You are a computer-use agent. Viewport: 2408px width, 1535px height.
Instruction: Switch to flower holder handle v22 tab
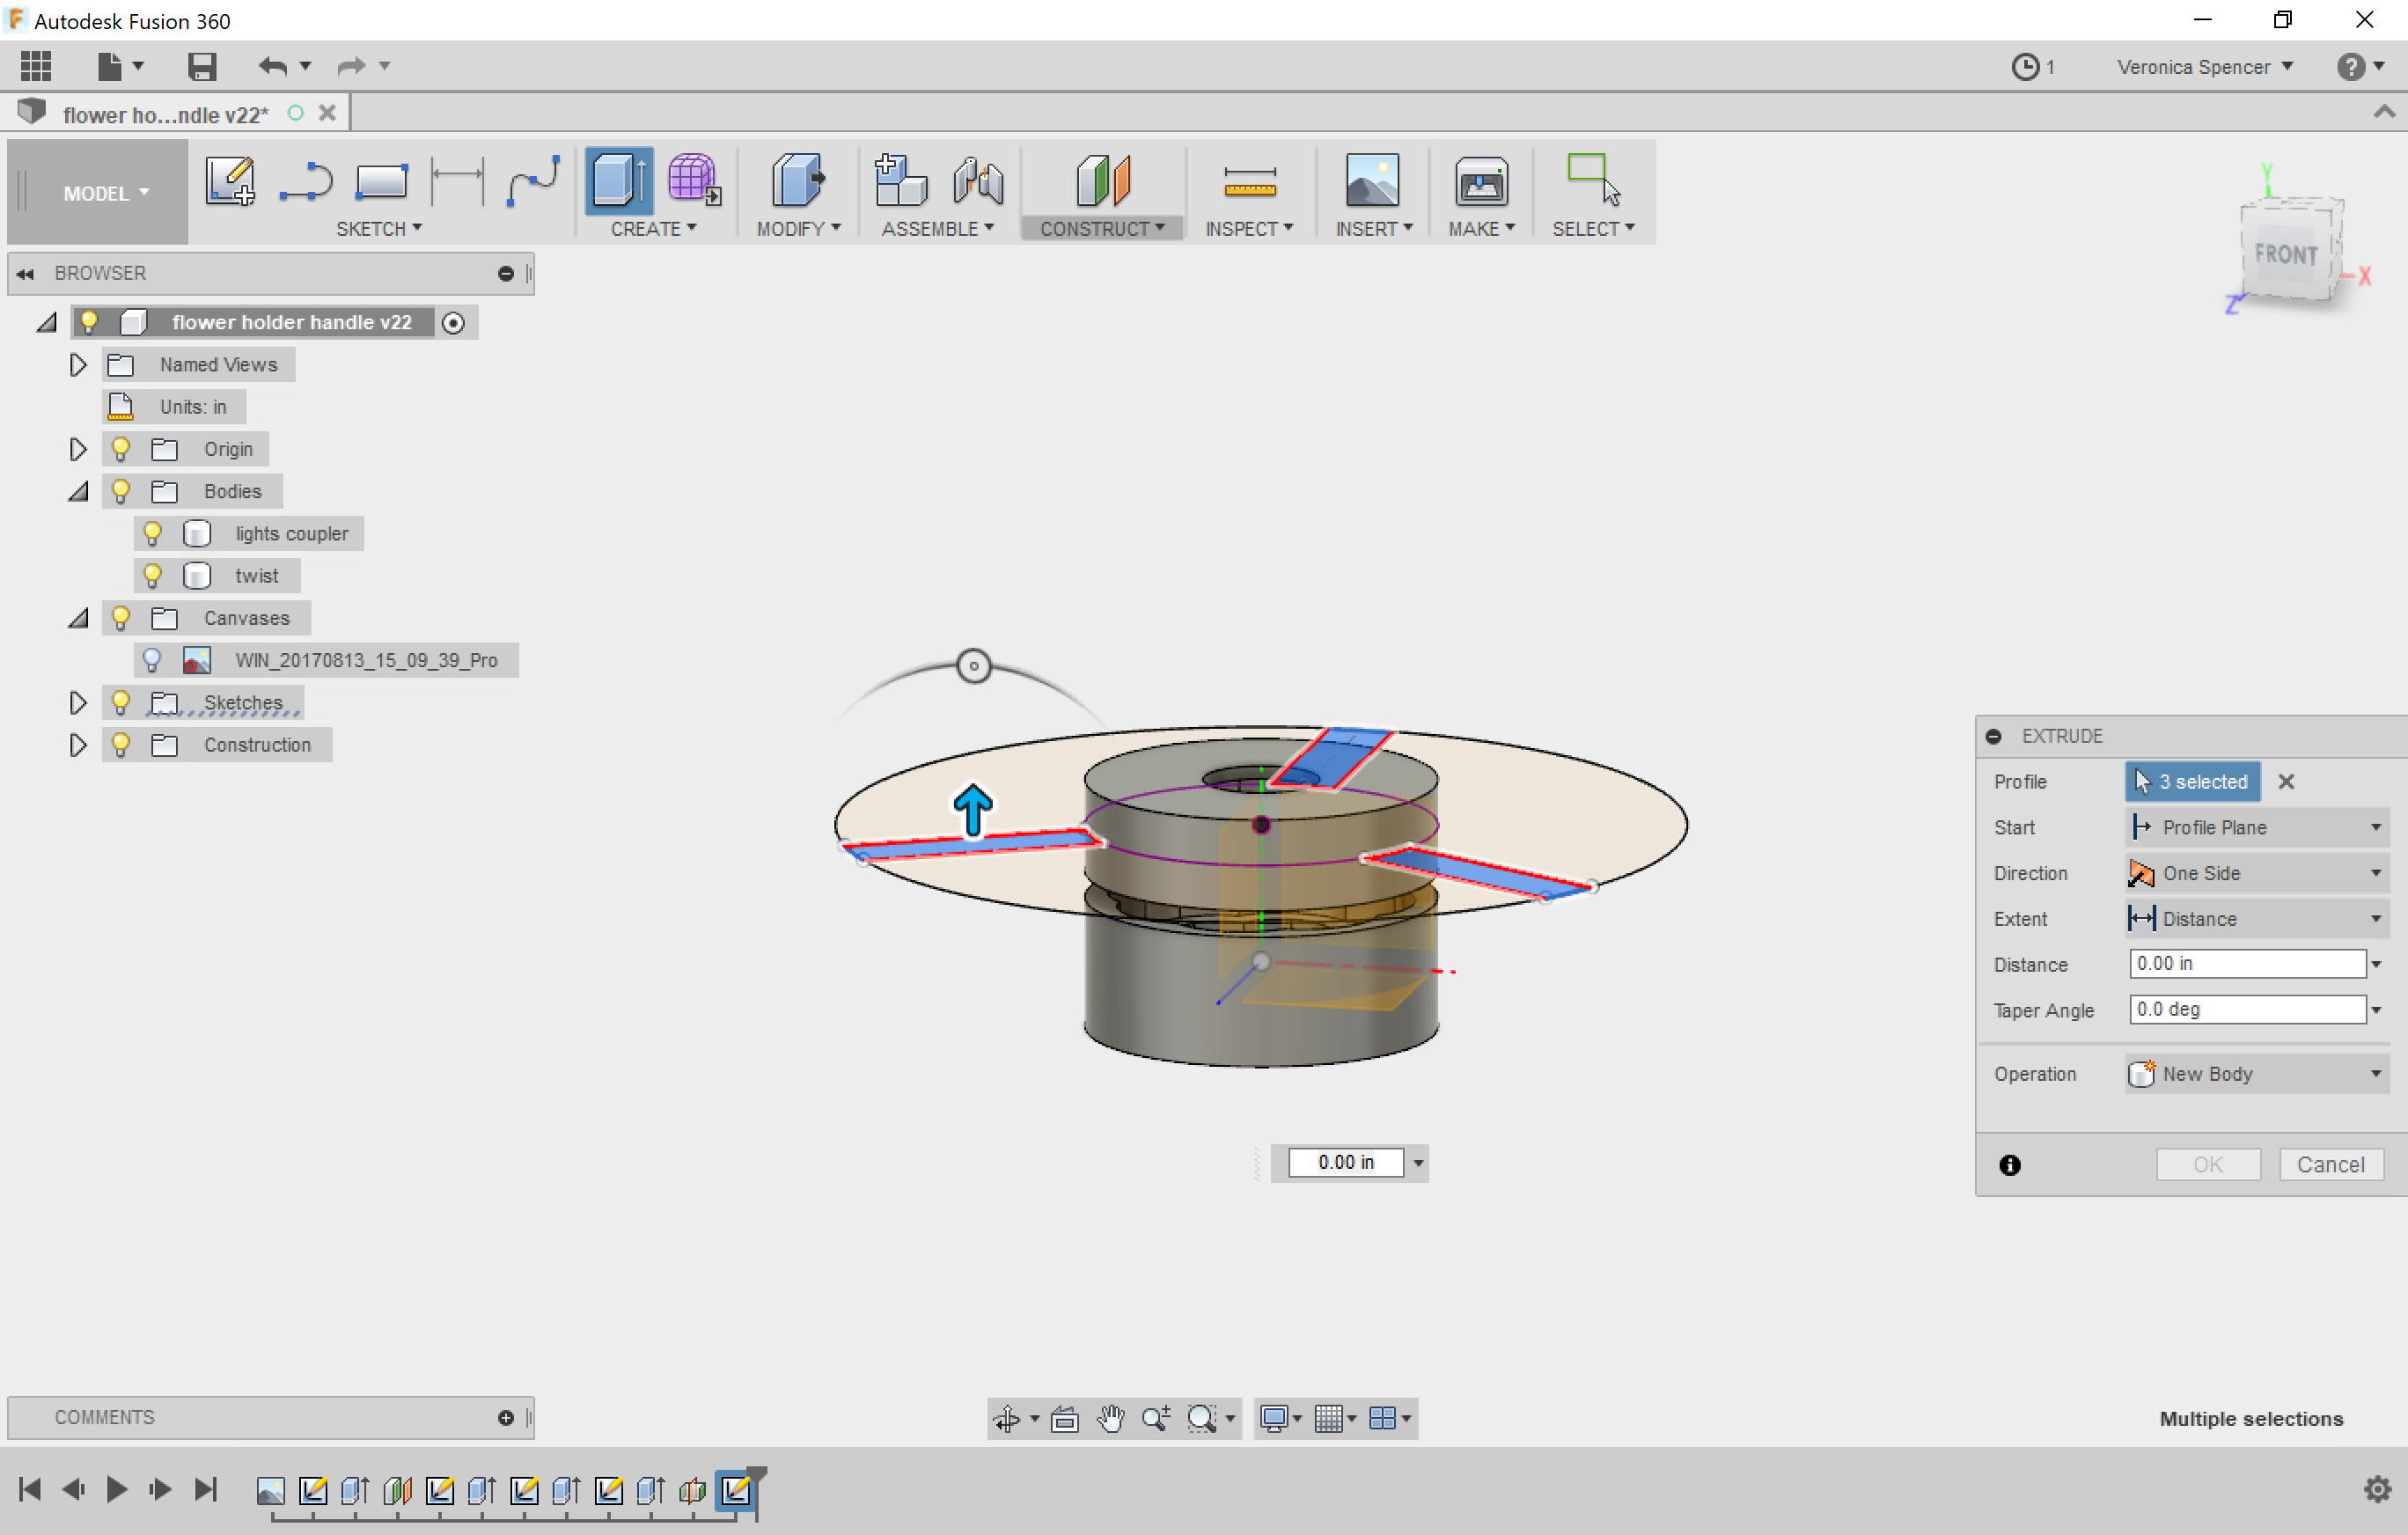(x=166, y=114)
